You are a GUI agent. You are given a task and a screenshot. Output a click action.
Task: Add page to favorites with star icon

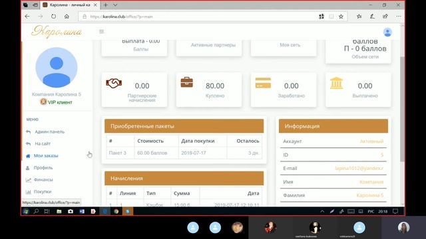(341, 17)
